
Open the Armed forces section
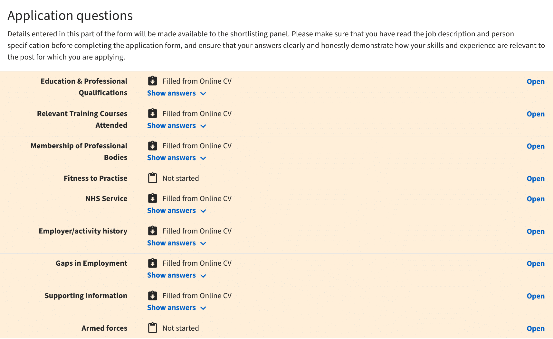tap(536, 328)
